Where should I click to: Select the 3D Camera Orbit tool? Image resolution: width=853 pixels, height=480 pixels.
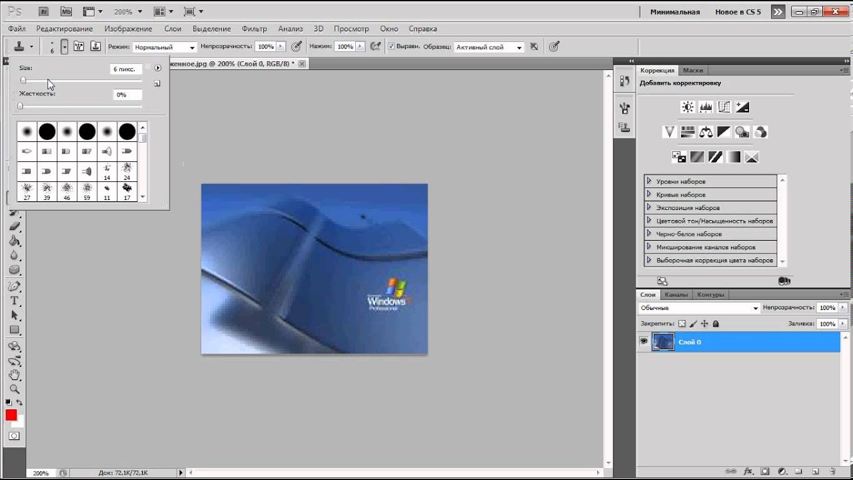click(x=14, y=361)
